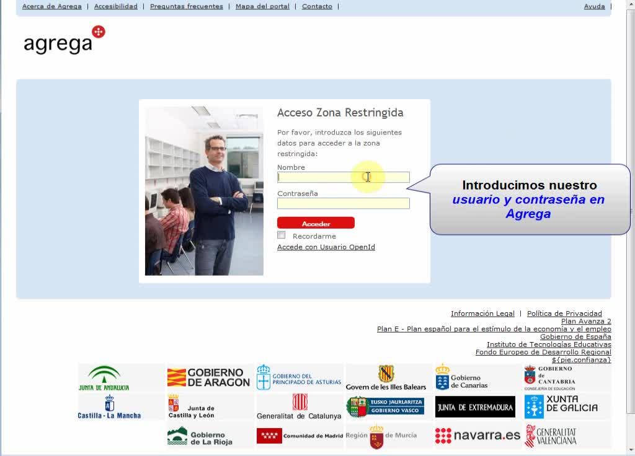635x456 pixels.
Task: Open Preguntas frecuentes in the top menu
Action: (x=186, y=6)
